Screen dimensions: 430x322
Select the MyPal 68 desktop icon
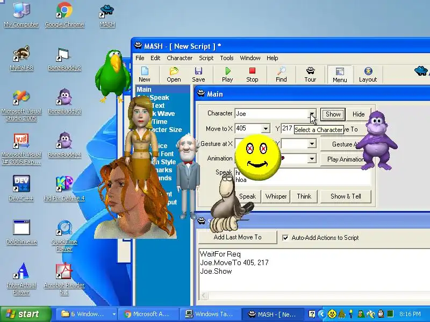(21, 58)
